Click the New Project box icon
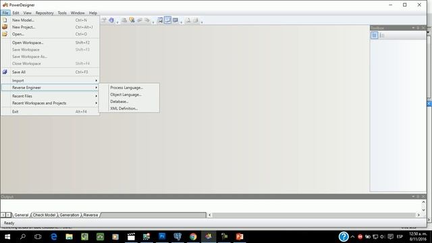The height and width of the screenshot is (243, 432). pos(5,27)
